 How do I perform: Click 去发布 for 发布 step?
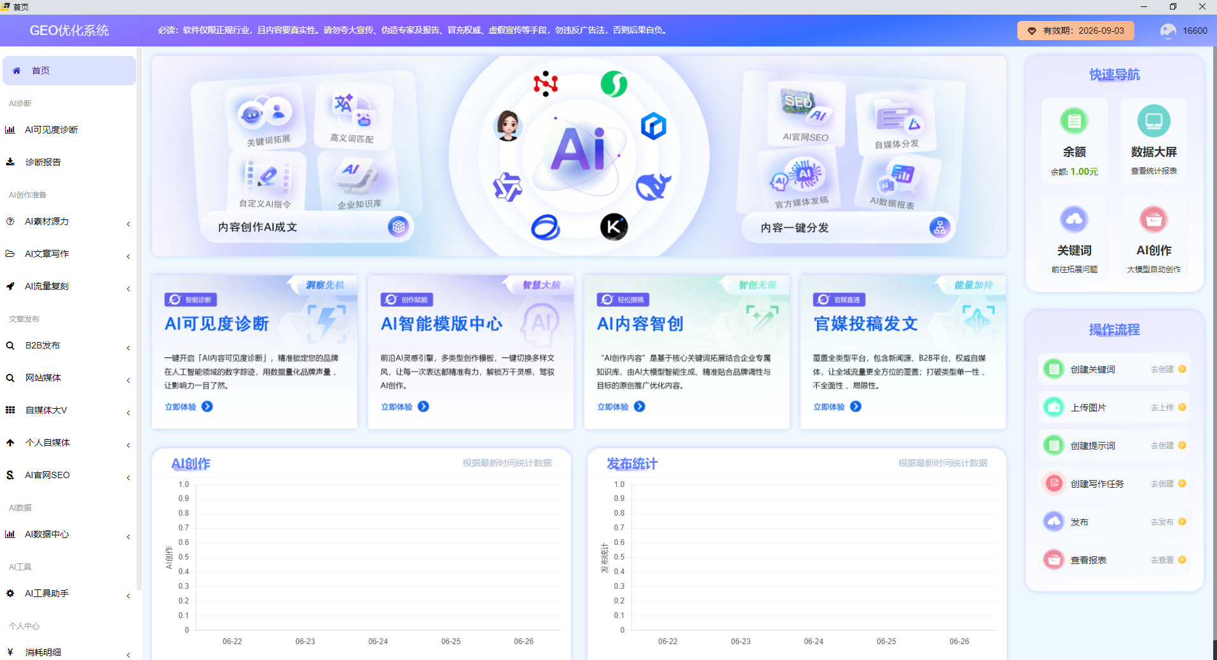(1168, 521)
